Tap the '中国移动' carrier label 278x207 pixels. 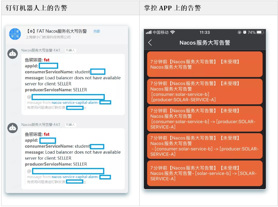click(x=161, y=32)
